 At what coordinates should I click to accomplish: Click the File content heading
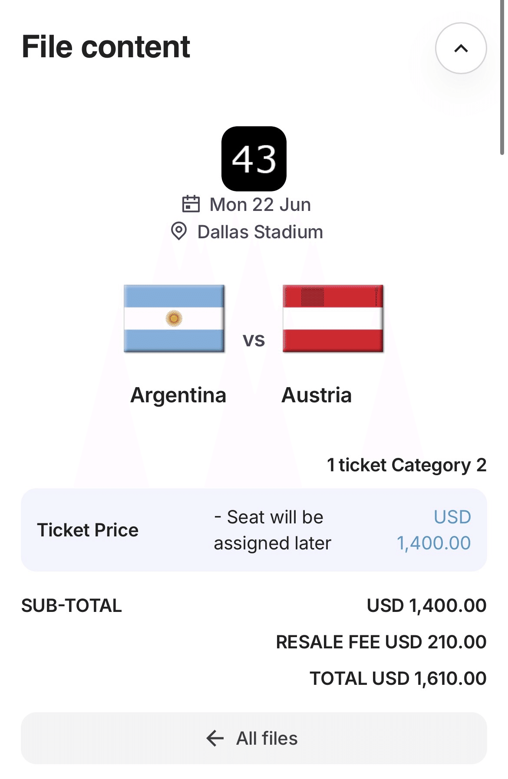coord(106,47)
